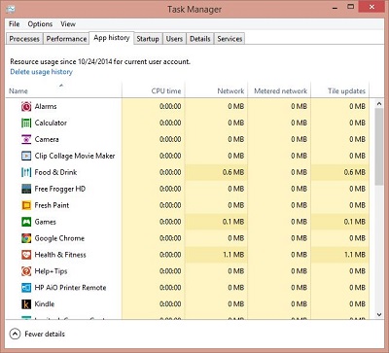Click the Games app icon
The height and width of the screenshot is (353, 389).
26,222
